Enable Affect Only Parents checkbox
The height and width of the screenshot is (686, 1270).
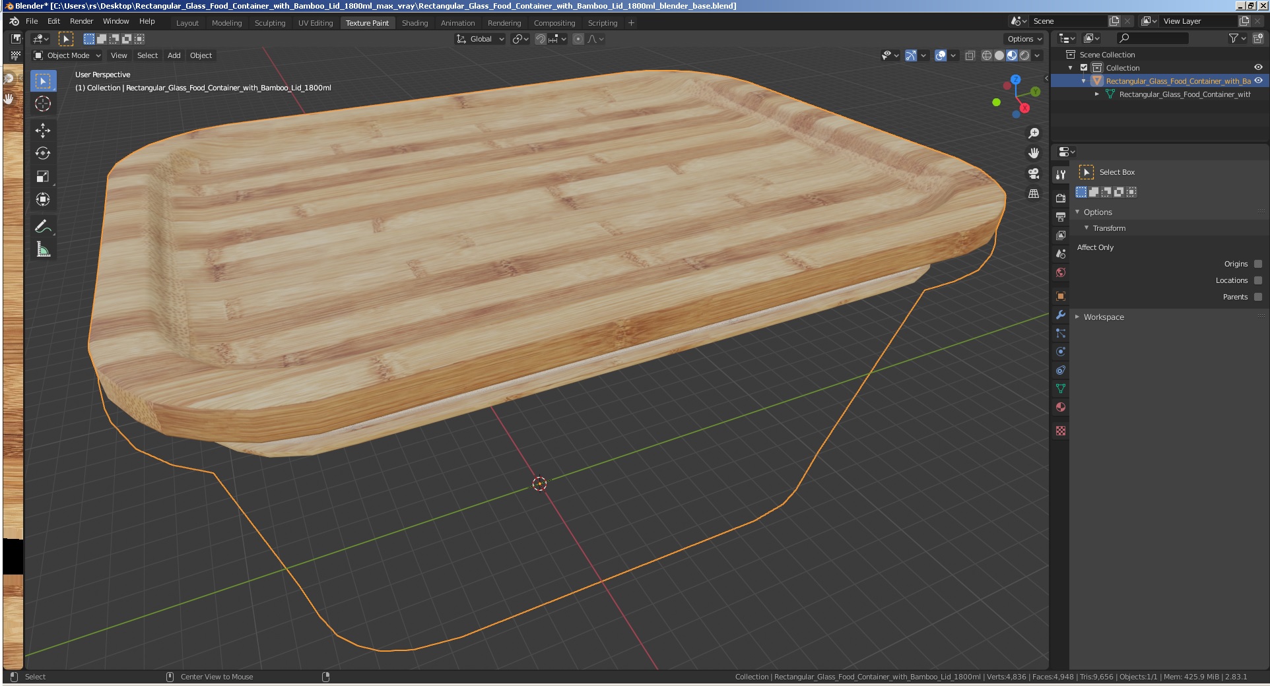tap(1258, 297)
